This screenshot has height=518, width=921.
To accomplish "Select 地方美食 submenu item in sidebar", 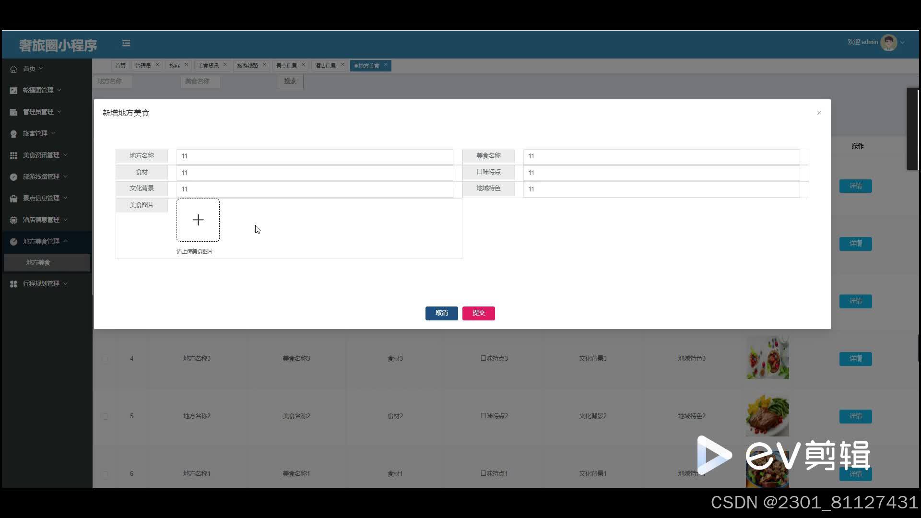I will tap(38, 263).
